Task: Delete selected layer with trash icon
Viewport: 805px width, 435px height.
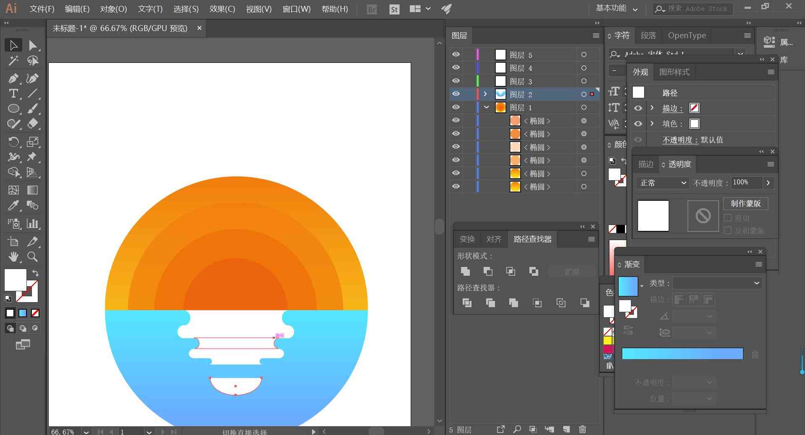Action: tap(582, 429)
